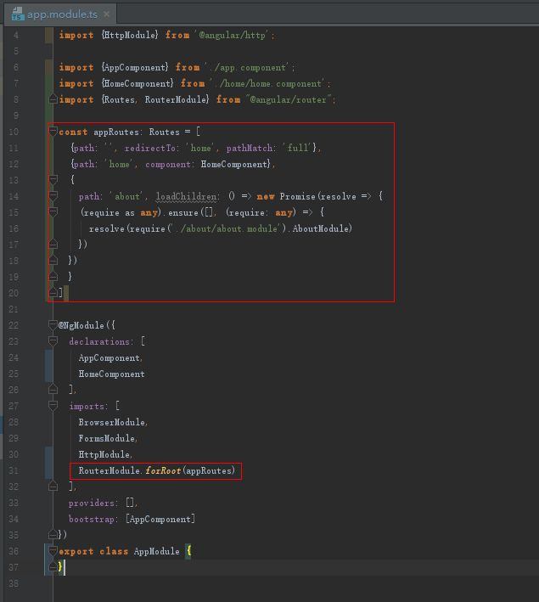Click the 'ensure' call on line 15
Screen dimensions: 539x602
[183, 212]
